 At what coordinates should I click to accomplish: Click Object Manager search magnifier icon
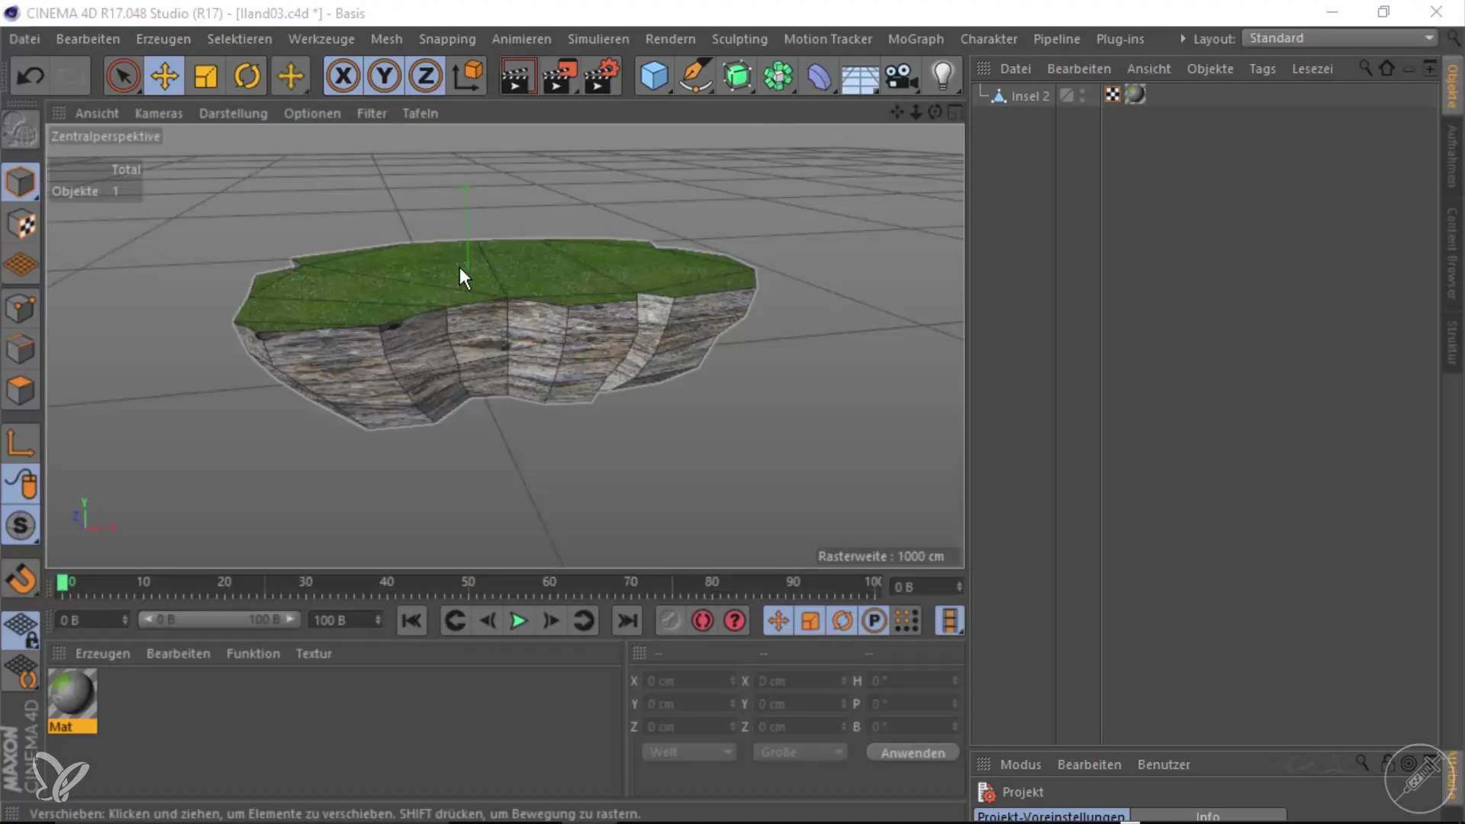tap(1365, 68)
